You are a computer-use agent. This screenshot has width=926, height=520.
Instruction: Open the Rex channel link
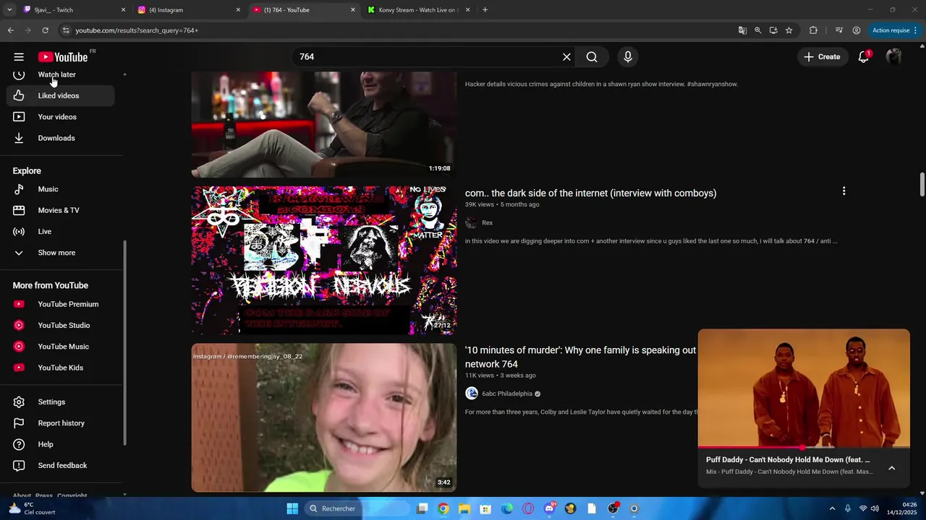click(x=487, y=222)
